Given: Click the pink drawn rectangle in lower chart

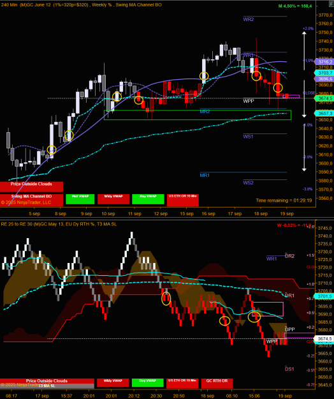Looking at the screenshot, I should tap(268, 309).
